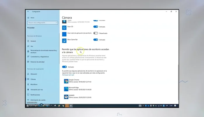Click the Microsoft Edge app entry
This screenshot has height=117, width=204.
click(75, 89)
